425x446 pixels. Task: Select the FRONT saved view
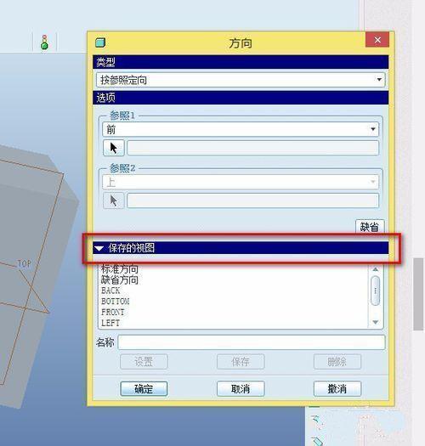point(113,313)
